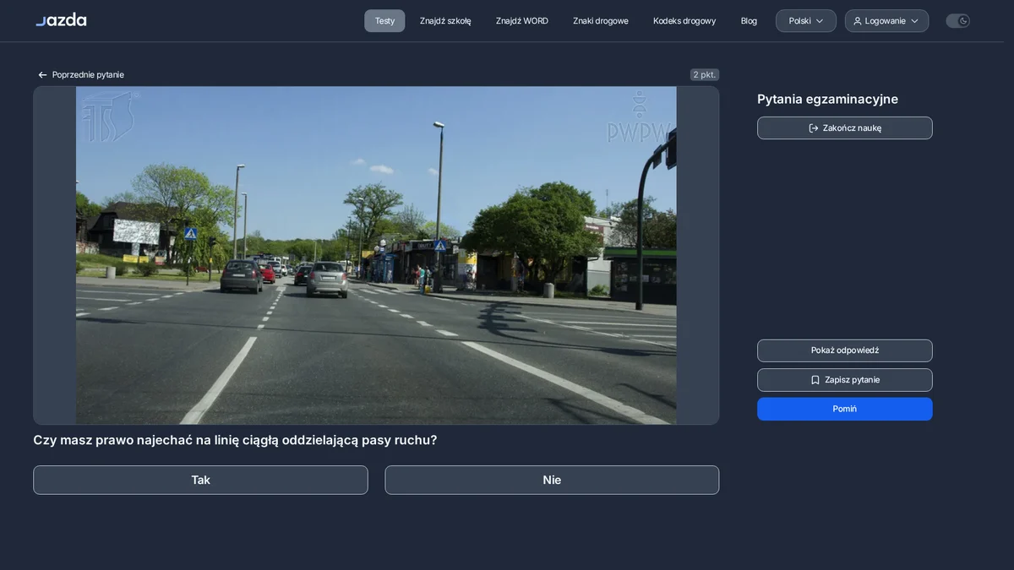Image resolution: width=1014 pixels, height=570 pixels.
Task: Click the Pytania egzaminacyjne heading
Action: [827, 99]
